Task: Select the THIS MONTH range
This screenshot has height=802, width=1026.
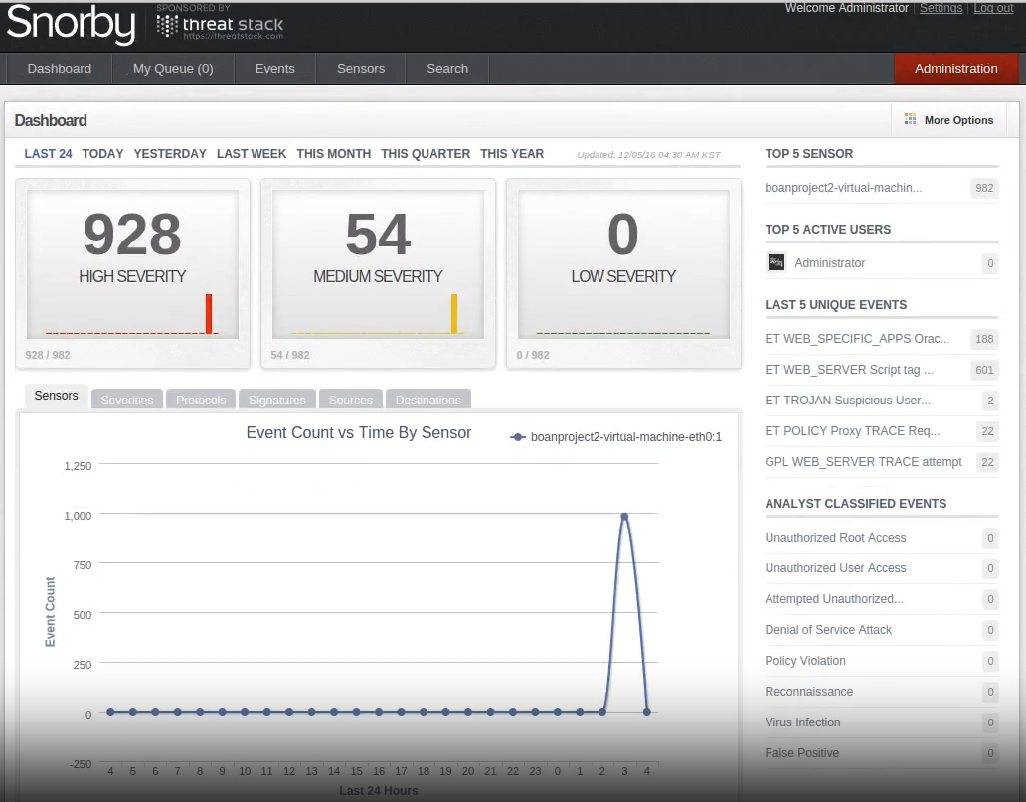Action: pos(334,154)
